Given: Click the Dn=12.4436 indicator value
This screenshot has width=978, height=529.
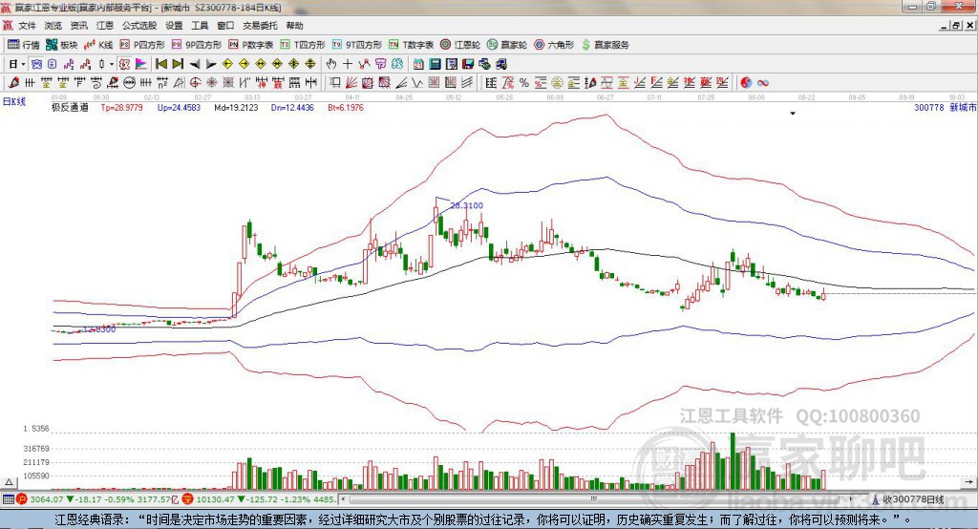Looking at the screenshot, I should 292,107.
